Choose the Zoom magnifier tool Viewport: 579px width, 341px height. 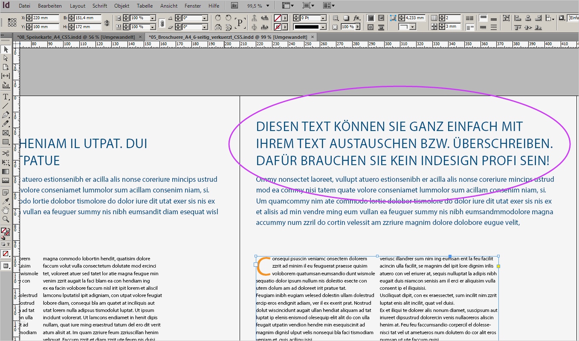(6, 219)
